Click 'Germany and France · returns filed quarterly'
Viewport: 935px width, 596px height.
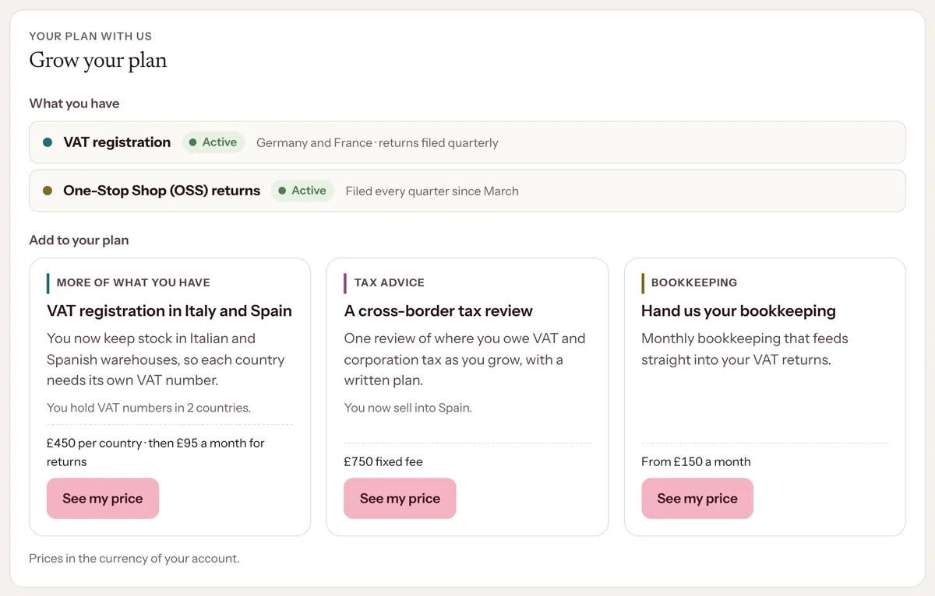pos(377,143)
